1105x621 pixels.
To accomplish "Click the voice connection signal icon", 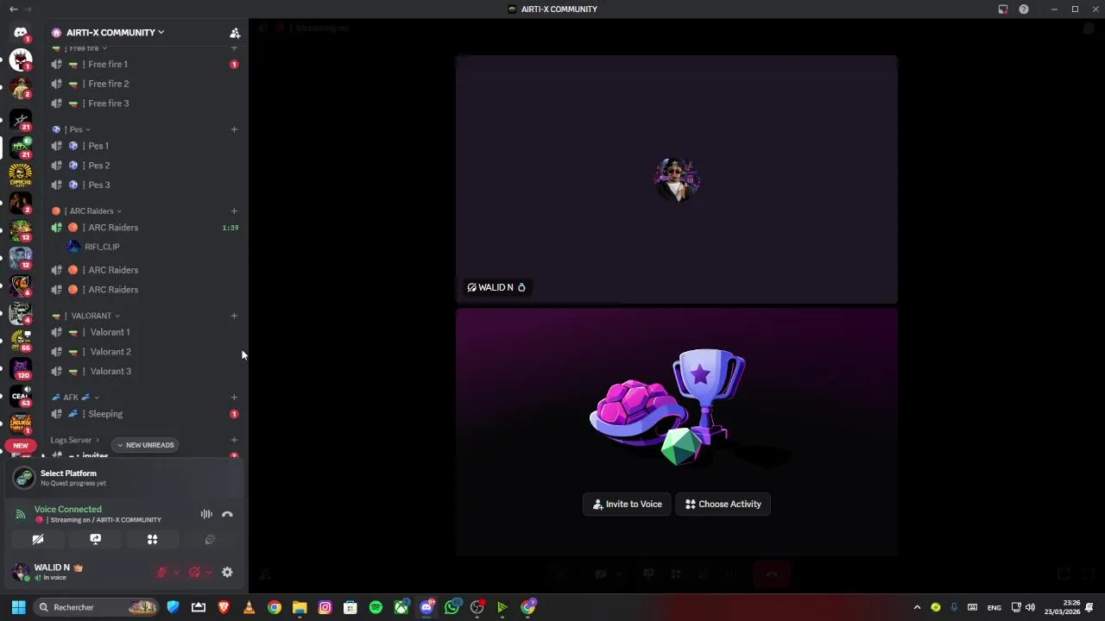I will point(20,514).
